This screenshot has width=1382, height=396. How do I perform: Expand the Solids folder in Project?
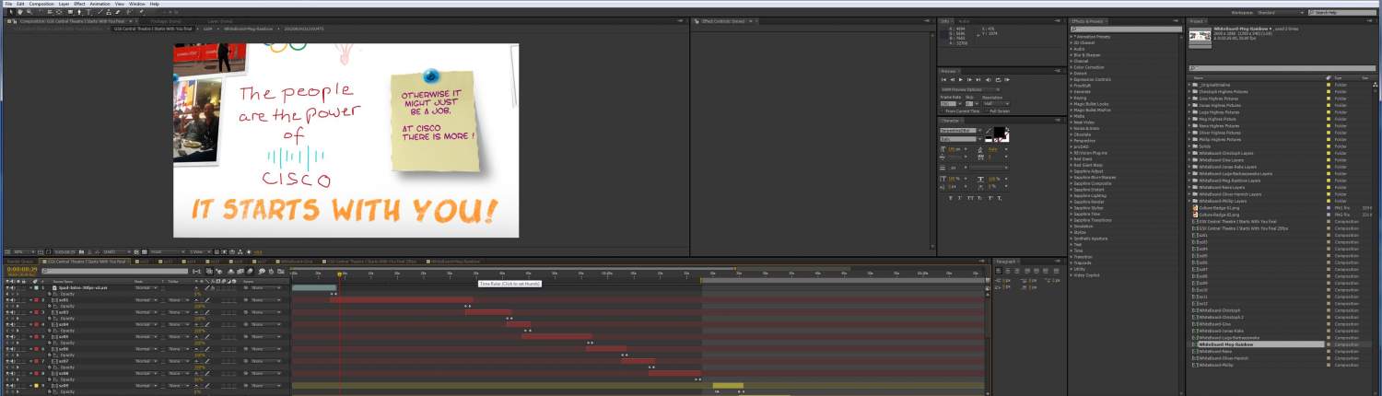click(1189, 146)
